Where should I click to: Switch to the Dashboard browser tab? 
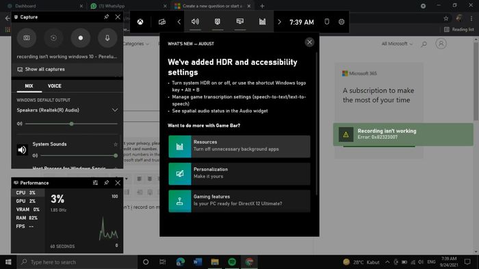tap(46, 5)
